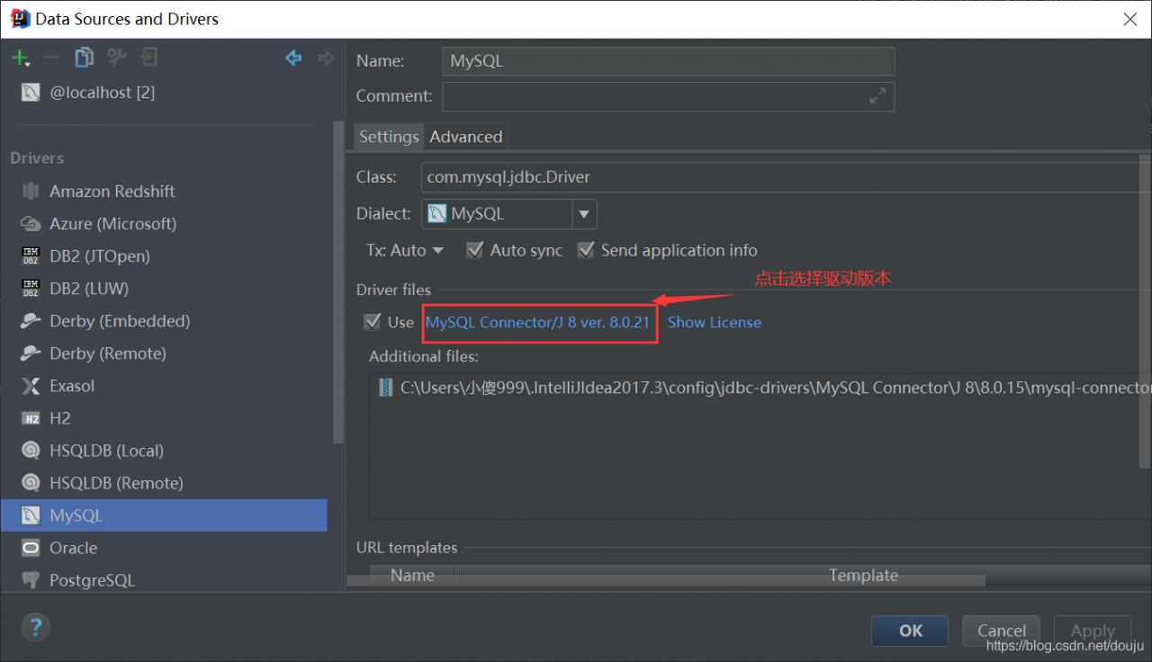1152x662 pixels.
Task: Select the MySQL driver in the list
Action: tap(164, 515)
